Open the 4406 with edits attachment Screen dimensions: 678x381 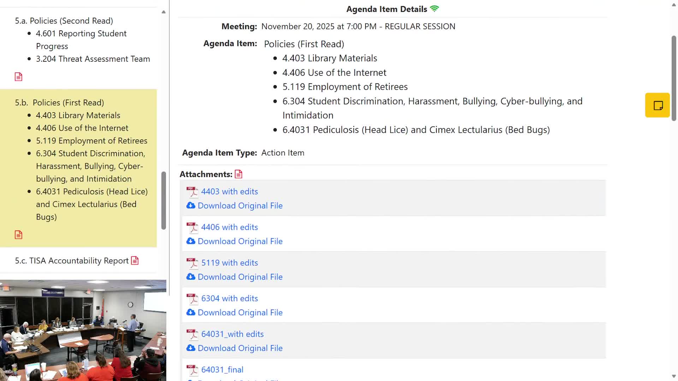click(x=230, y=227)
